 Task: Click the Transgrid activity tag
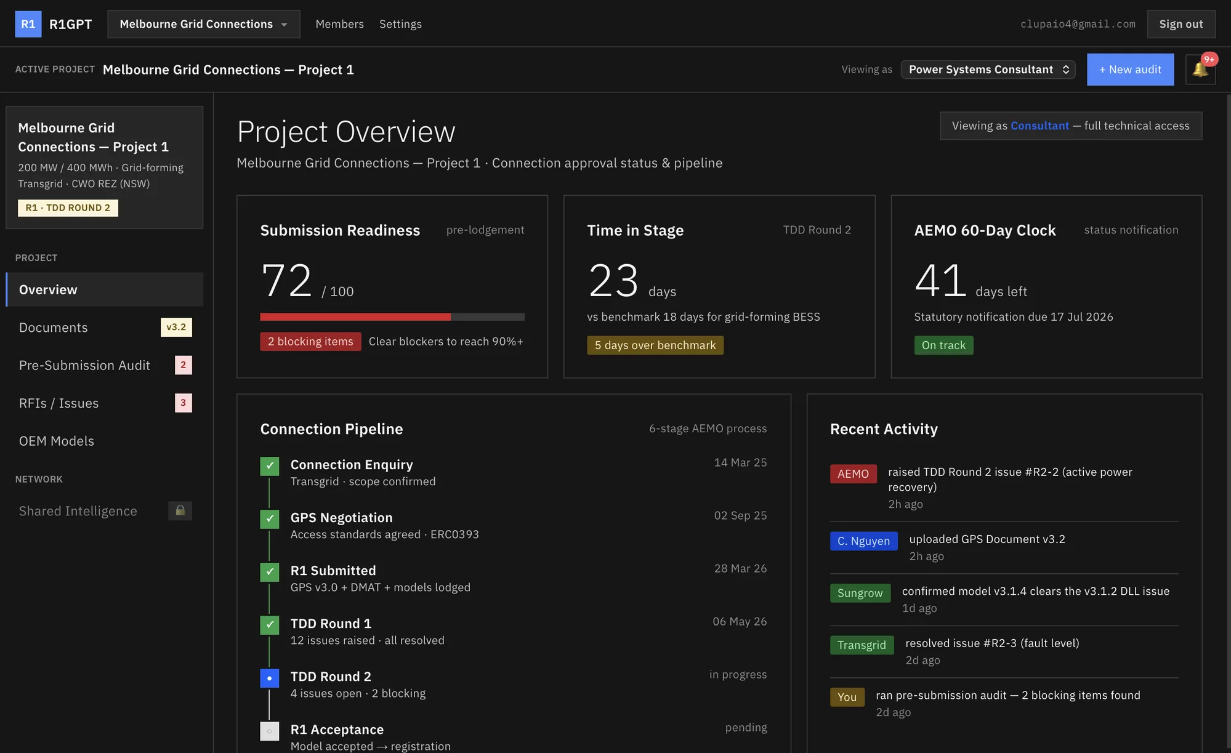(x=862, y=645)
